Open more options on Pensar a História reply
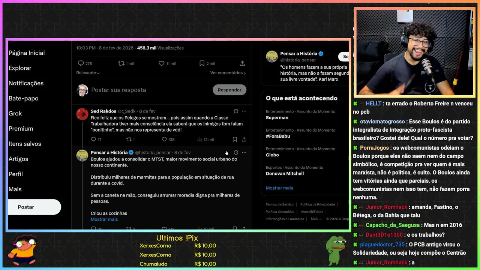Screen dimensions: 480x270 tap(244, 153)
